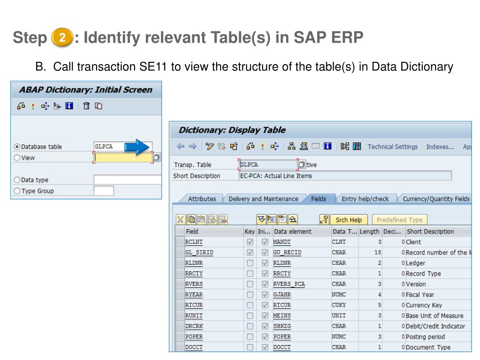This screenshot has height=360, width=480.
Task: Select the Data type radio button
Action: point(17,180)
